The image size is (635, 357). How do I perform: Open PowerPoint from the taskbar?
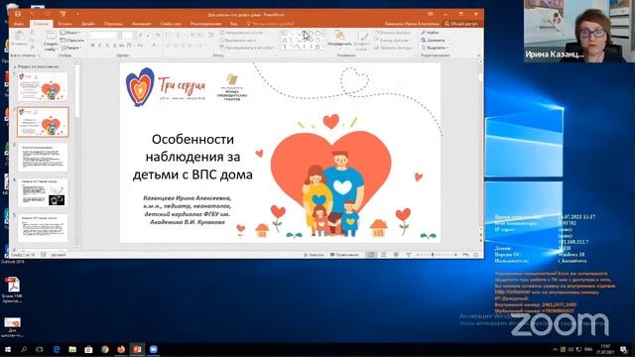point(137,349)
